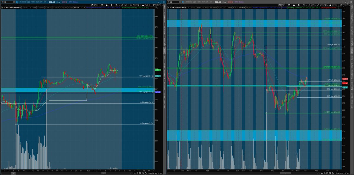
Task: Select '11/2 low ($265.61)' label on left chart
Action: (146, 102)
